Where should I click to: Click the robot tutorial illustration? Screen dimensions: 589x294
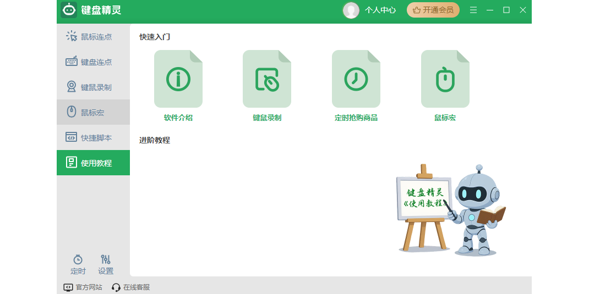(451, 210)
